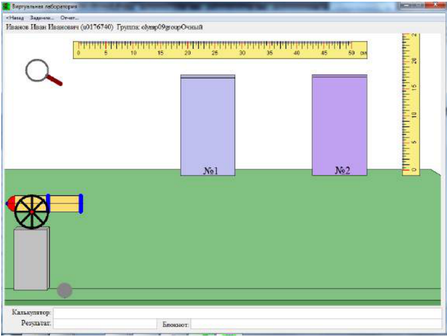Click the blue ring at cannon muzzle
Viewport: 447px width, 336px height.
(x=81, y=204)
